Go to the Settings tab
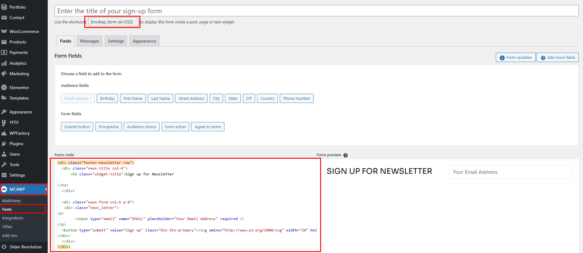Screen dimensions: 583x253 point(116,41)
